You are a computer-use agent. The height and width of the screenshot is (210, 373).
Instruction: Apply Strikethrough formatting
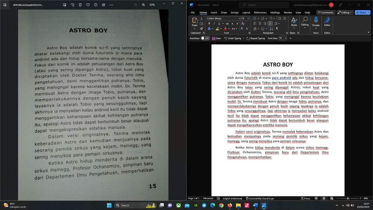(227, 24)
